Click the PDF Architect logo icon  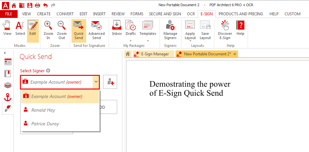pyautogui.click(x=5, y=5)
